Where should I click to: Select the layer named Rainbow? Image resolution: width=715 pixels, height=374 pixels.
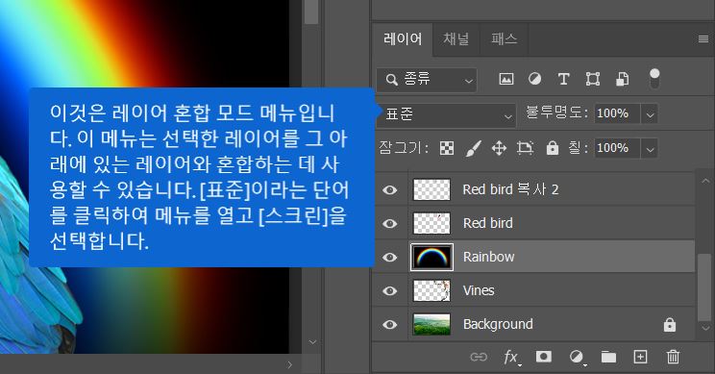(488, 258)
